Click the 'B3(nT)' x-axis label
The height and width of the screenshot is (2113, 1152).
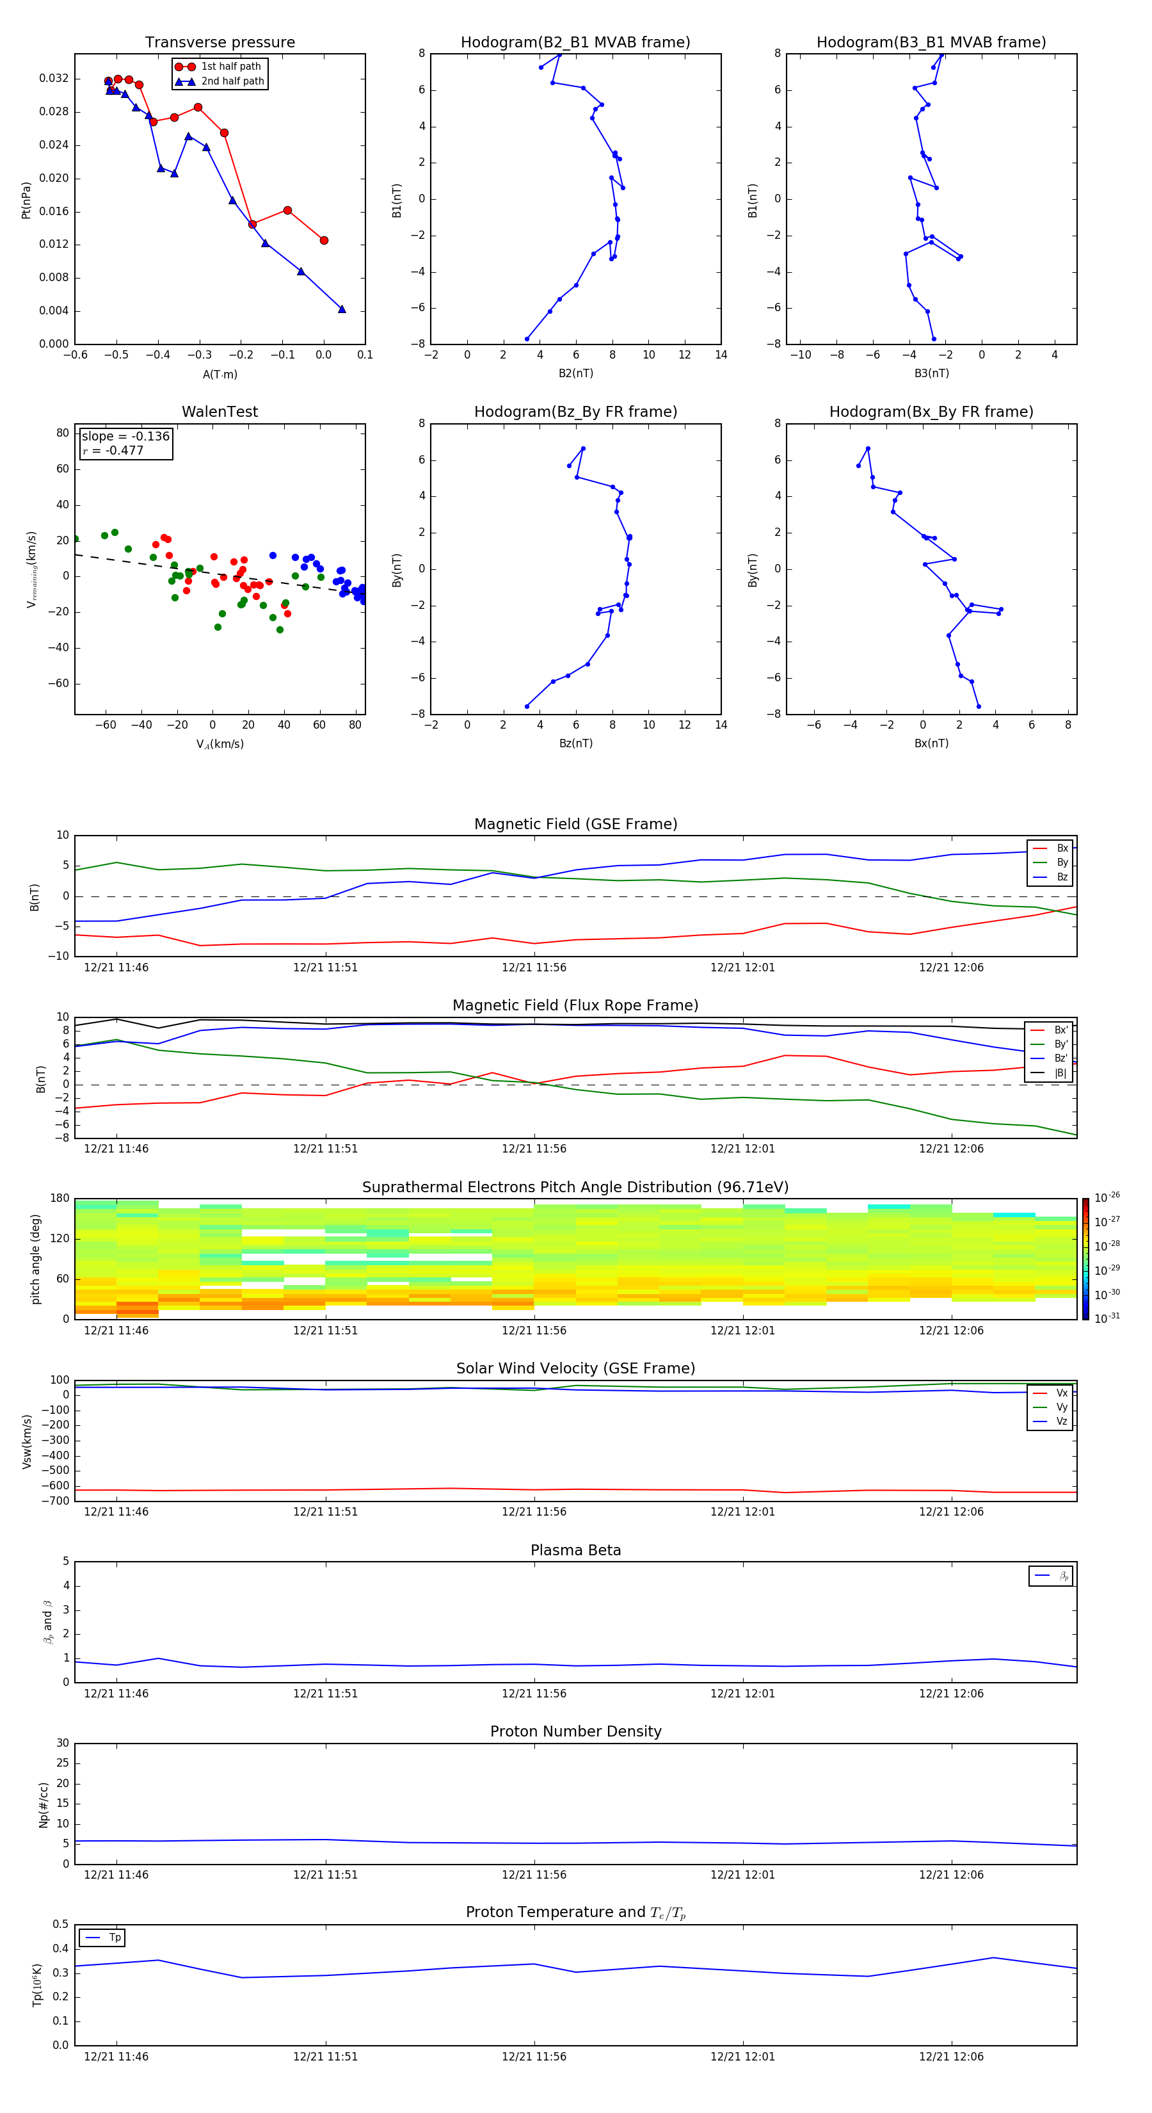coord(931,373)
